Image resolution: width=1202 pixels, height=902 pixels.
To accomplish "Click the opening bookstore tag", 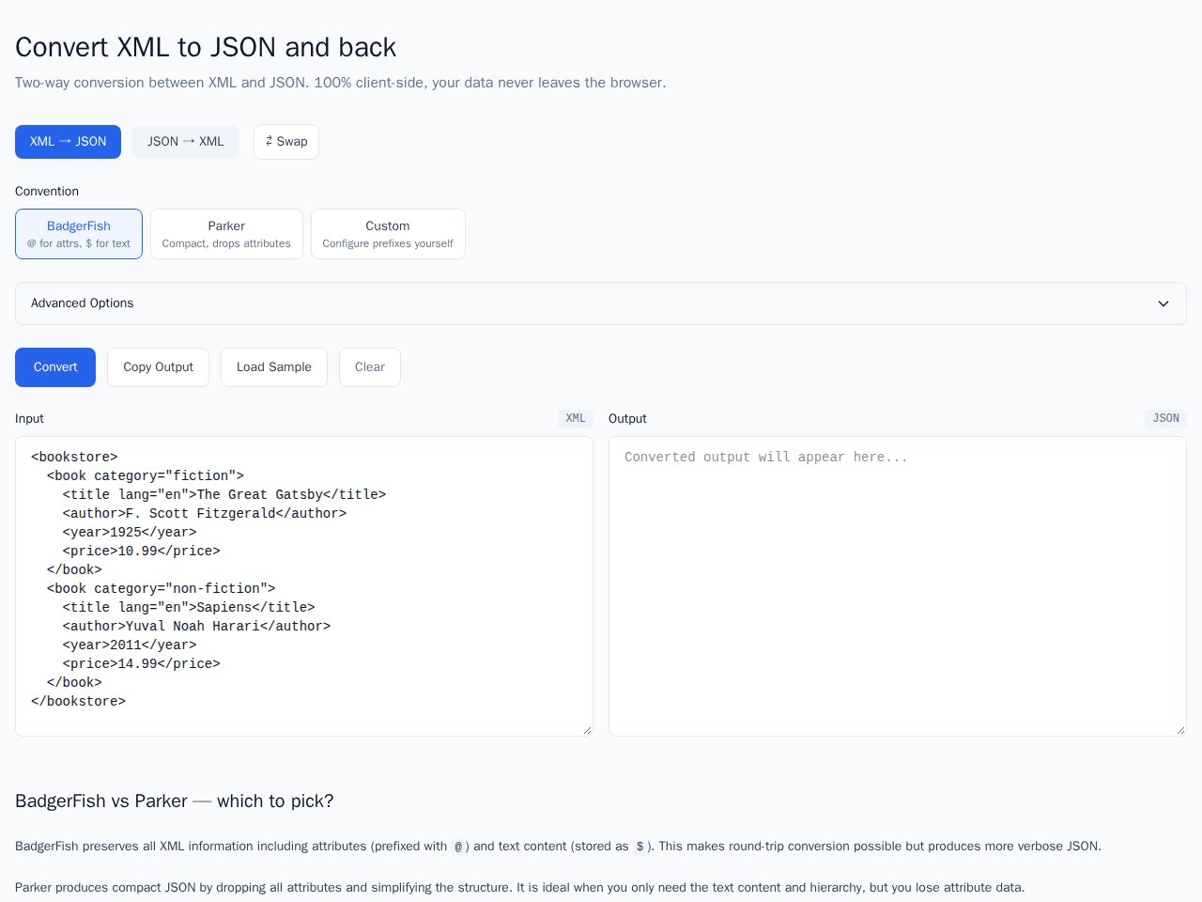I will (x=74, y=457).
